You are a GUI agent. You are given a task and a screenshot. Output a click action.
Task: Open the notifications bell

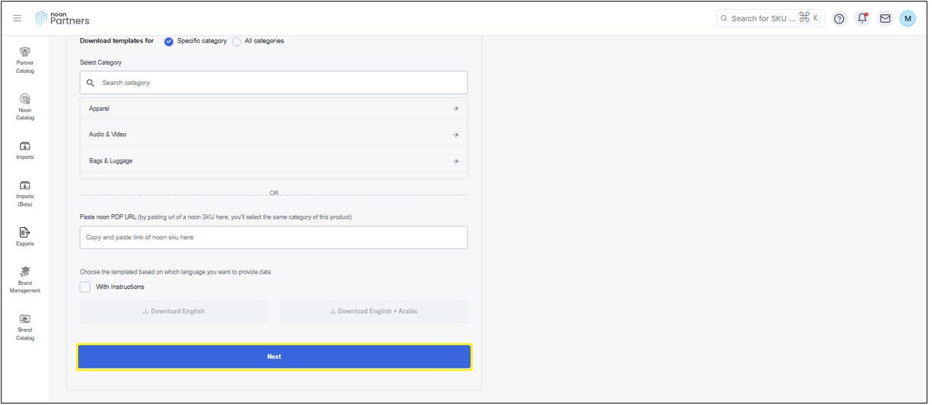coord(862,19)
